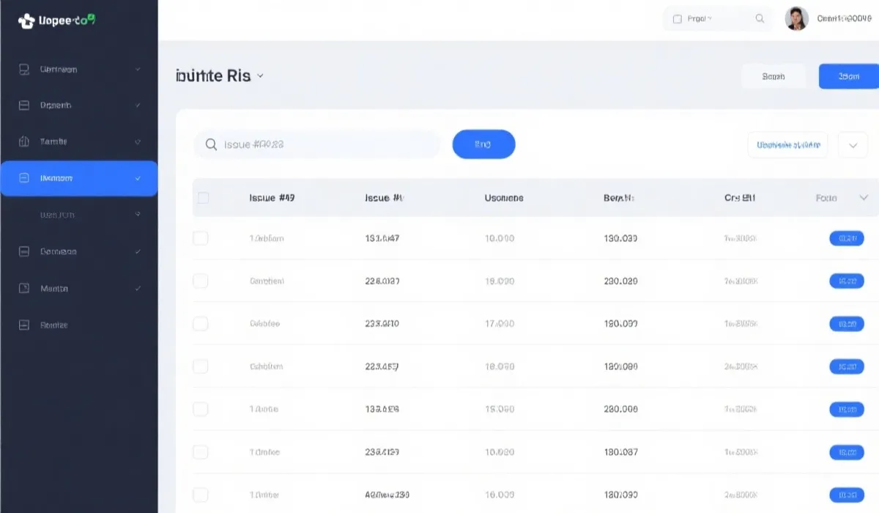Click magnifier icon in the Issue search field
Image resolution: width=879 pixels, height=513 pixels.
[x=211, y=144]
